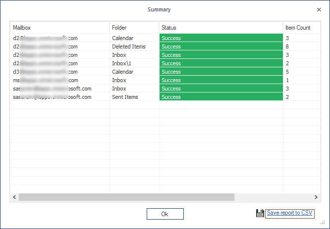Select the mailbox cell starting with d3
330x229 pixels.
(60, 72)
